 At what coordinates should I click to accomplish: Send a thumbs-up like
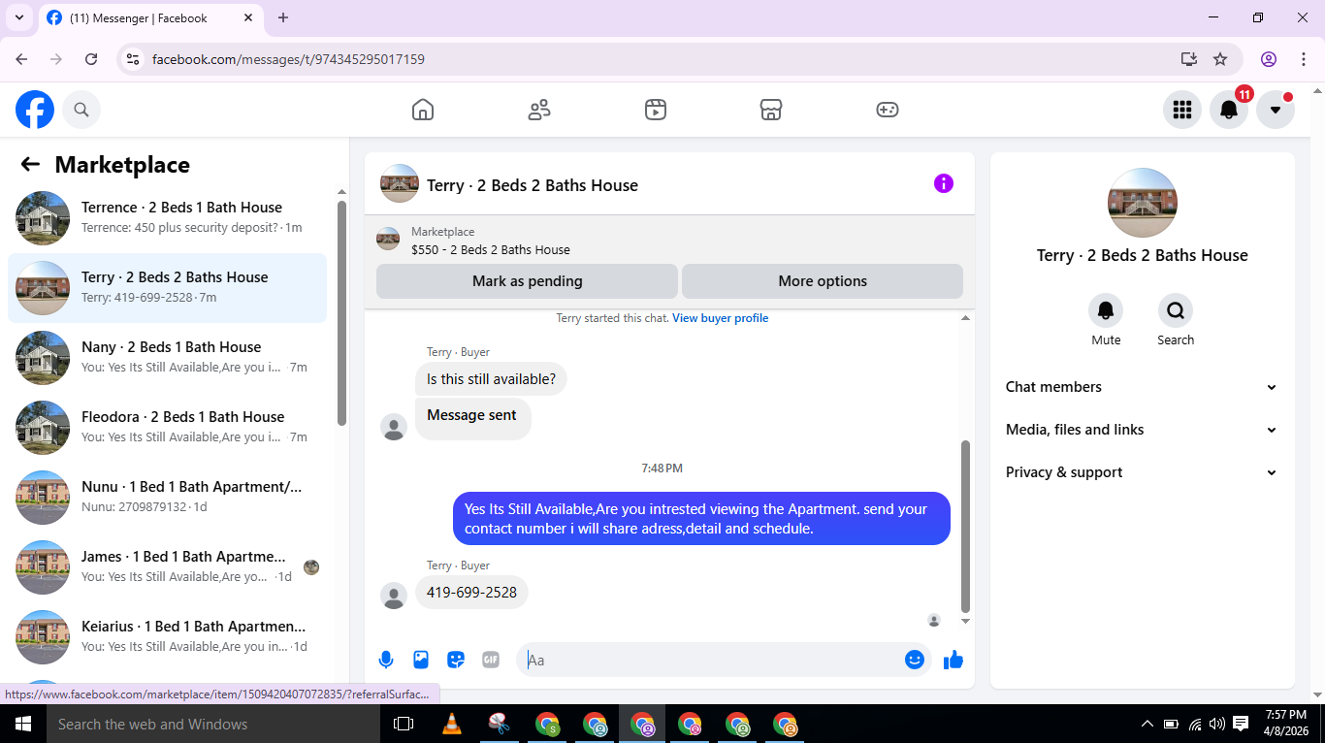pyautogui.click(x=953, y=660)
